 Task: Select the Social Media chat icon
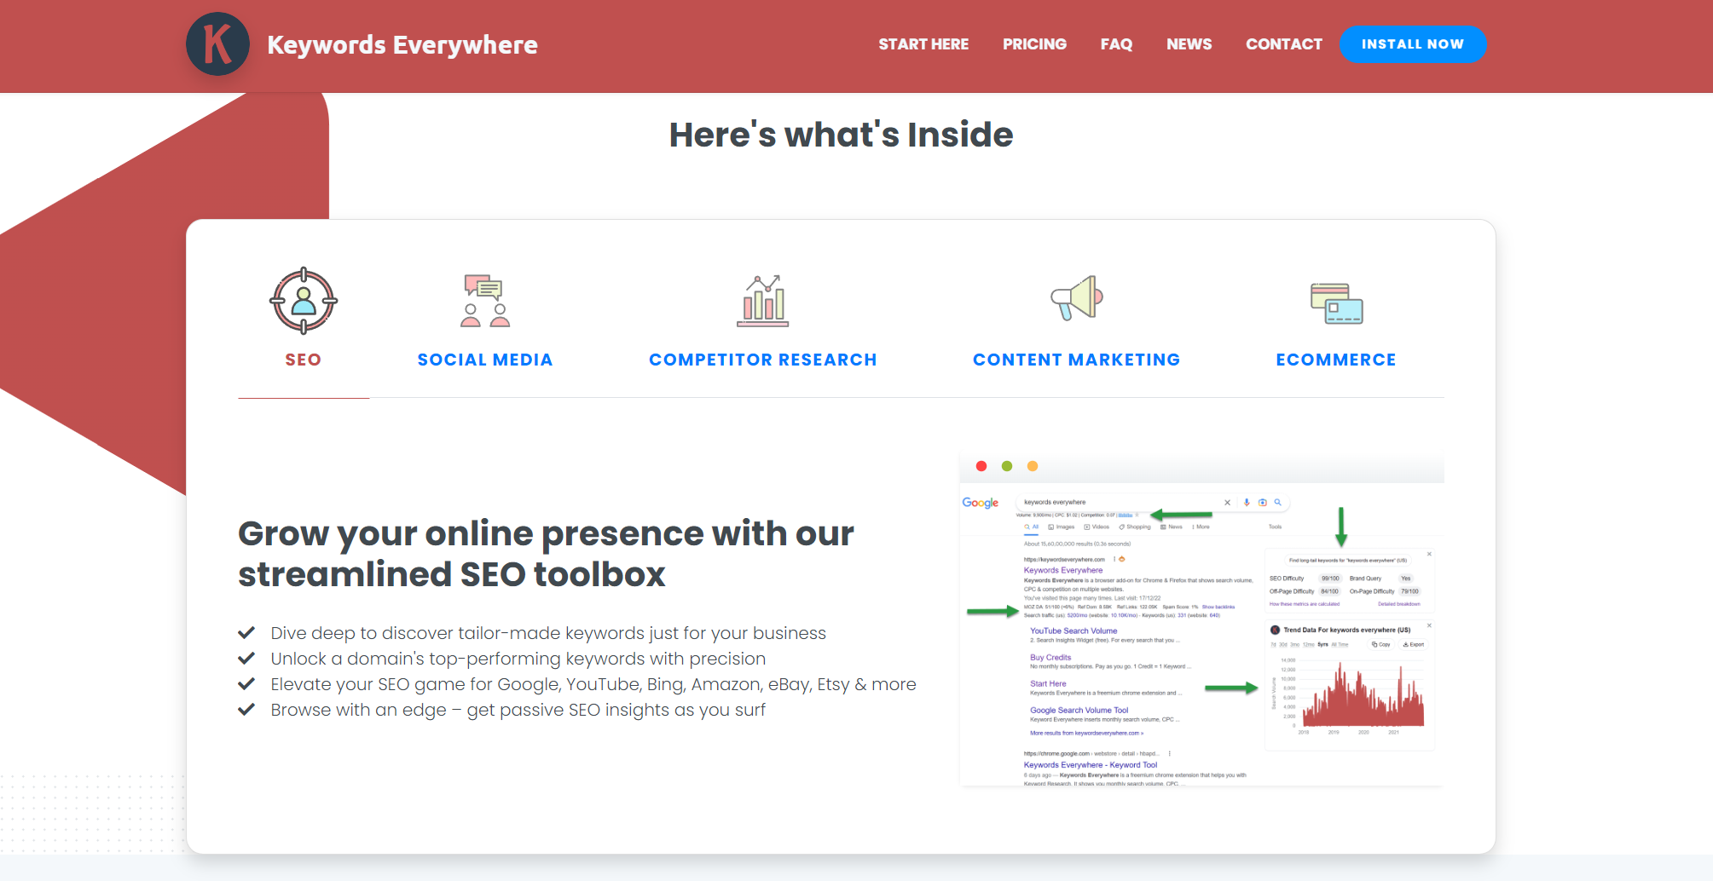pos(485,301)
